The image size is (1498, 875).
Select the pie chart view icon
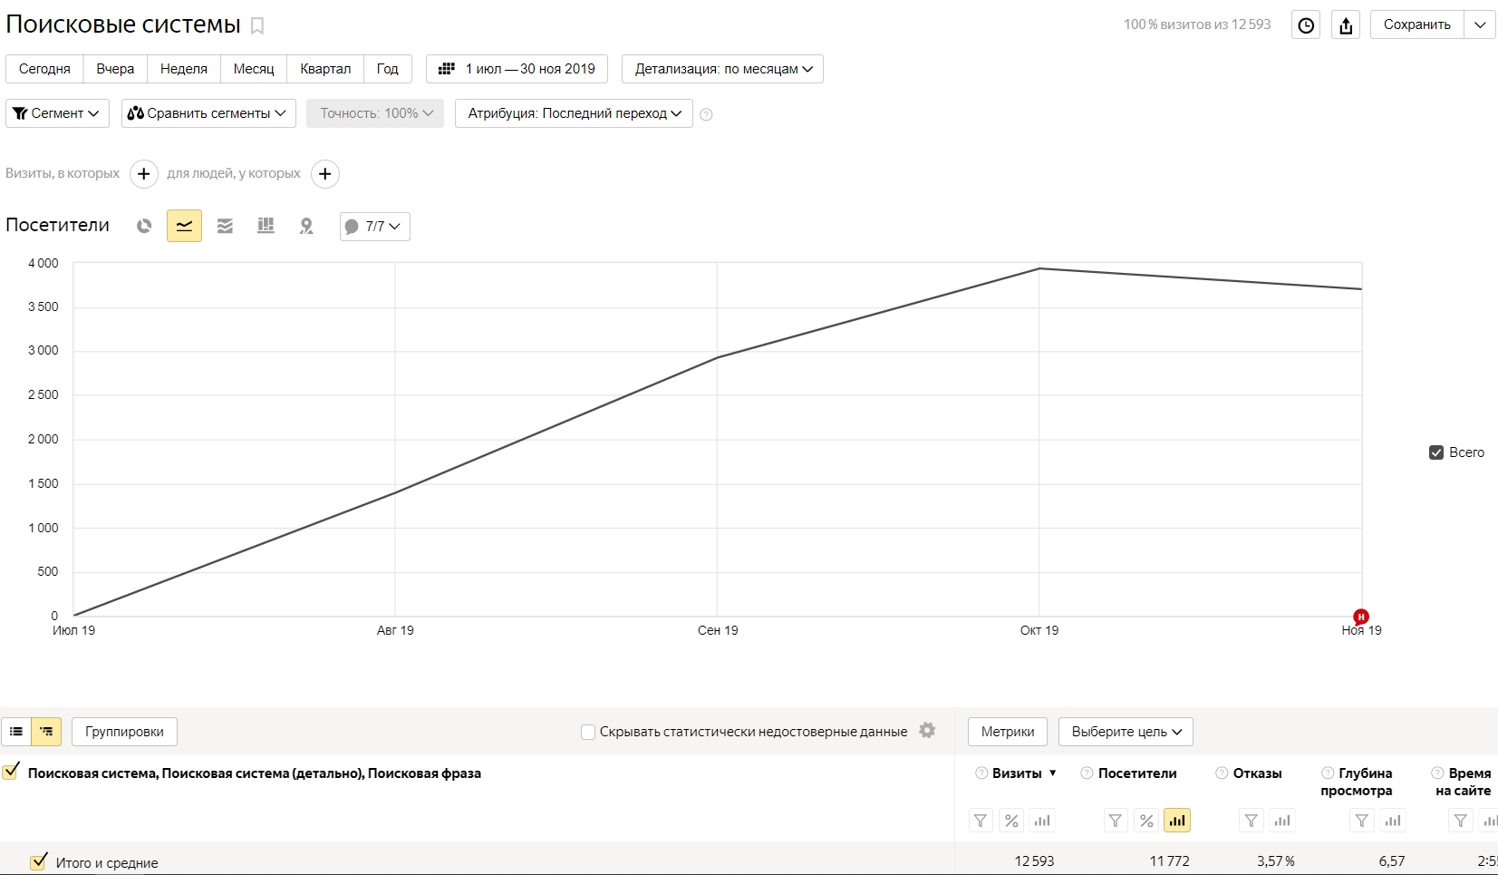[x=144, y=227]
